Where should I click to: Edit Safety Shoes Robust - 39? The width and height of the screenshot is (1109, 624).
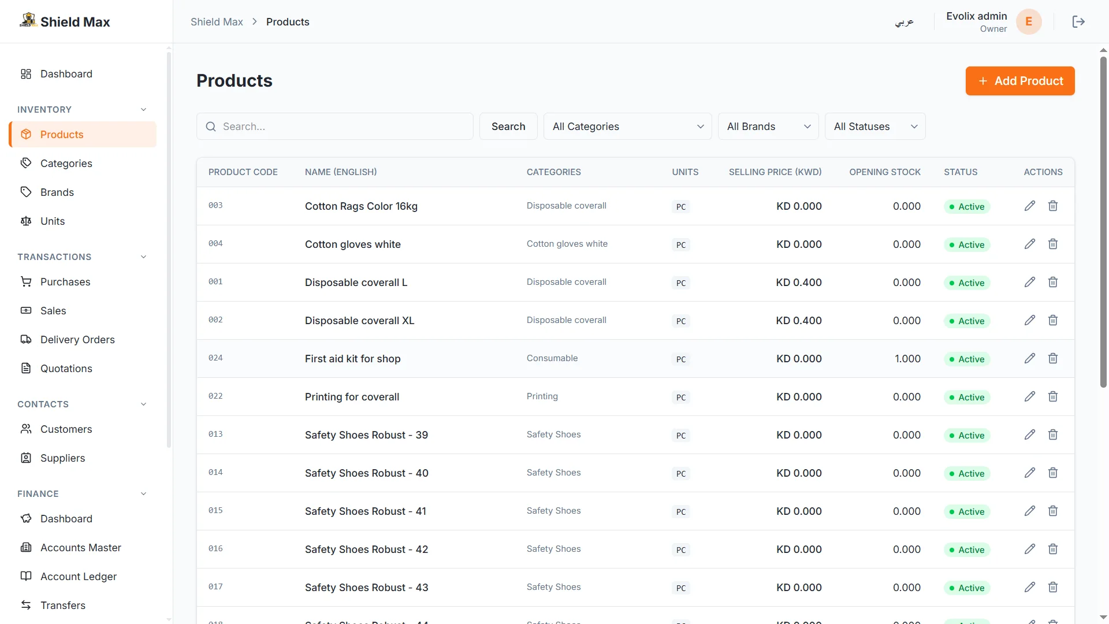pyautogui.click(x=1029, y=434)
